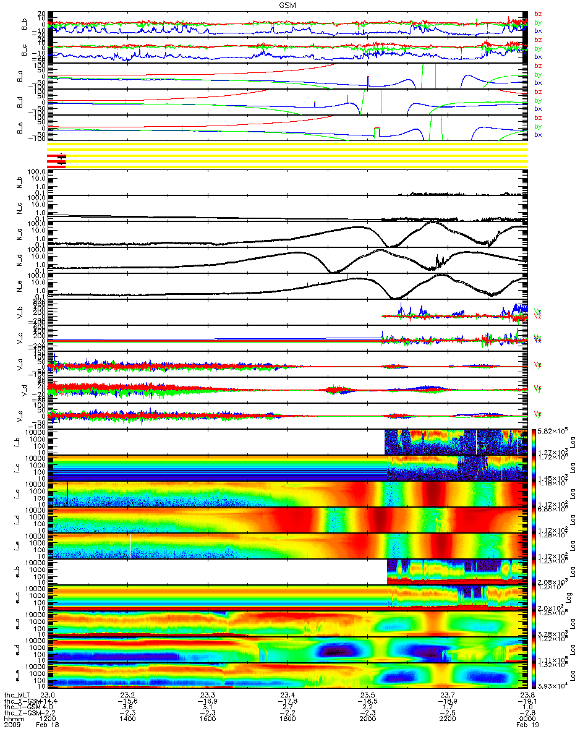Click the N_c density axis label
Screen dimensions: 575x742
(x=18, y=207)
